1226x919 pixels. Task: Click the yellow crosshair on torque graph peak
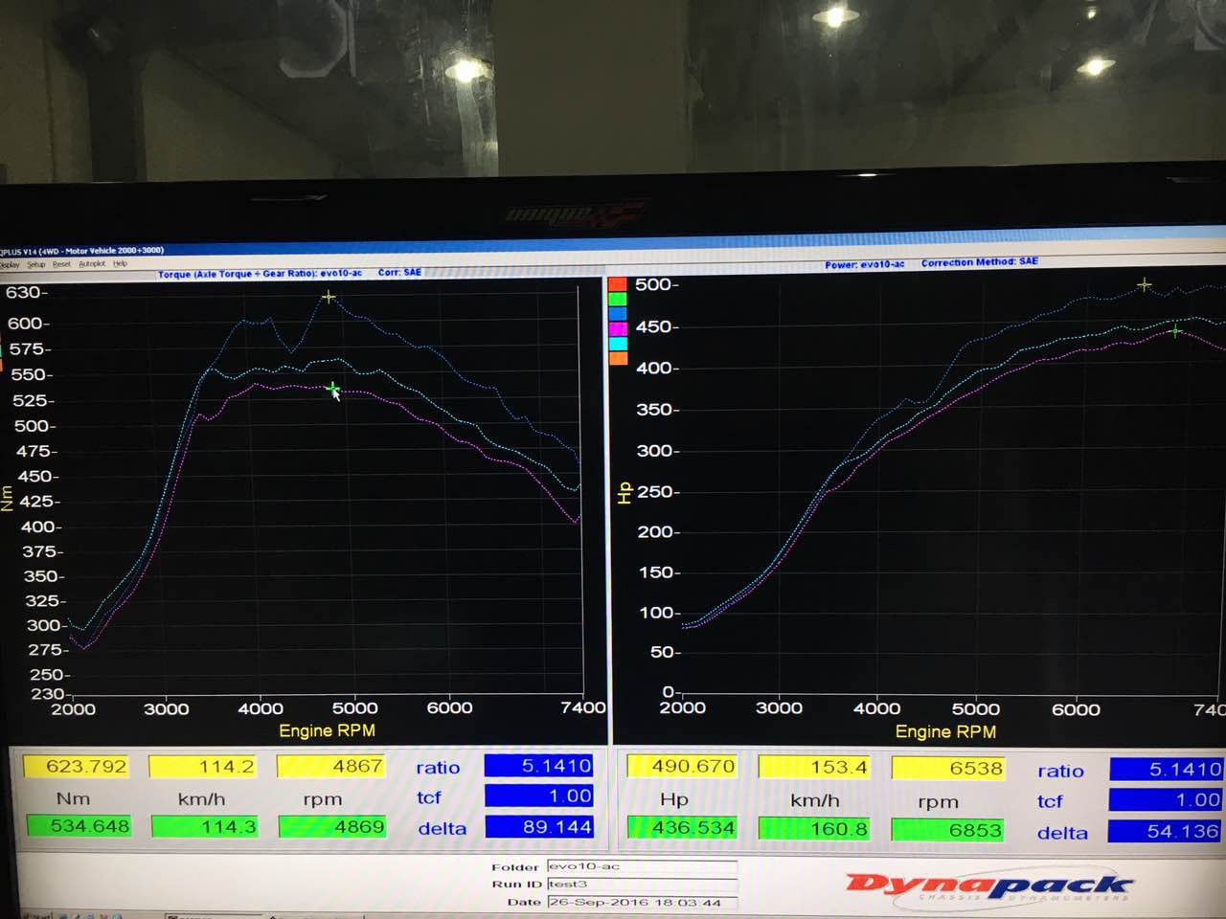[329, 297]
